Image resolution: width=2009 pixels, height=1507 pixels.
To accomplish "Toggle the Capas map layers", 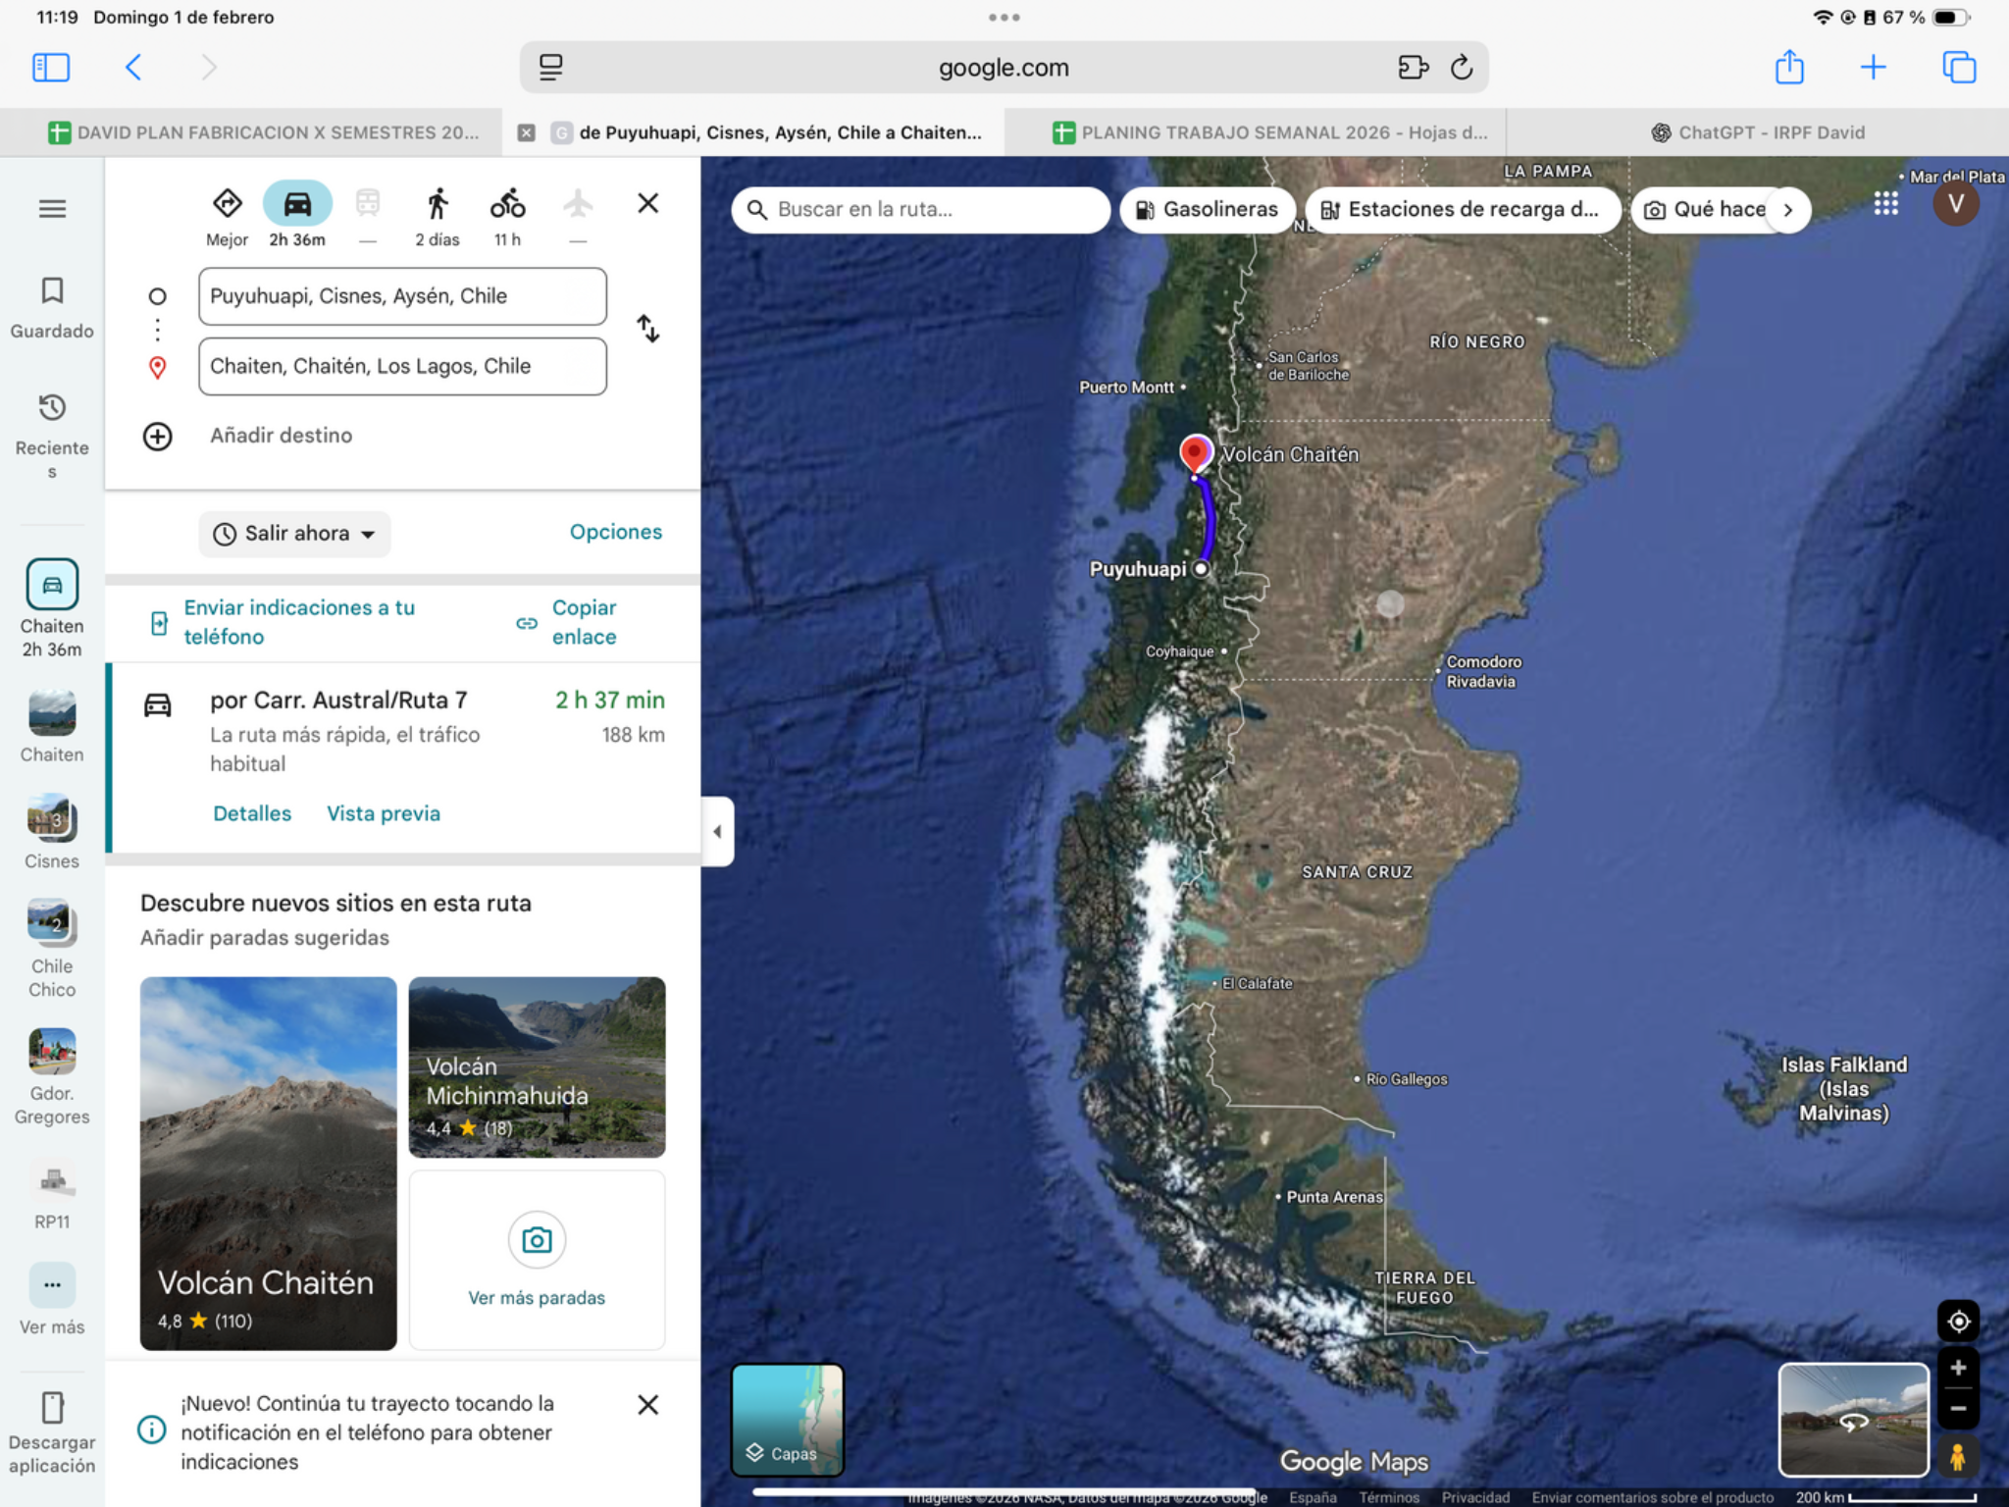I will [788, 1420].
